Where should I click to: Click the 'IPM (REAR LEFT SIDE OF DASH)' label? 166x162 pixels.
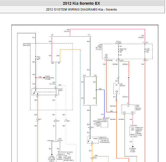coord(99,47)
